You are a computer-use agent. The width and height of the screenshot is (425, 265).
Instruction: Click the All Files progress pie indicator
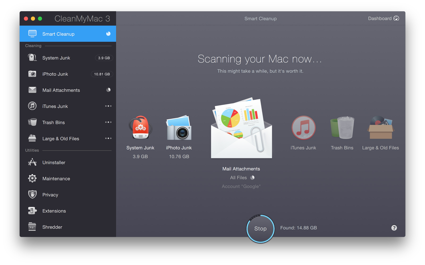coord(252,178)
